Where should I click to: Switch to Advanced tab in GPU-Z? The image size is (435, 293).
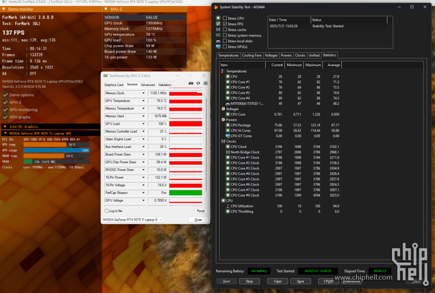[148, 85]
